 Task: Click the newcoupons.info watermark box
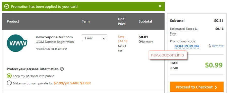point(168,55)
